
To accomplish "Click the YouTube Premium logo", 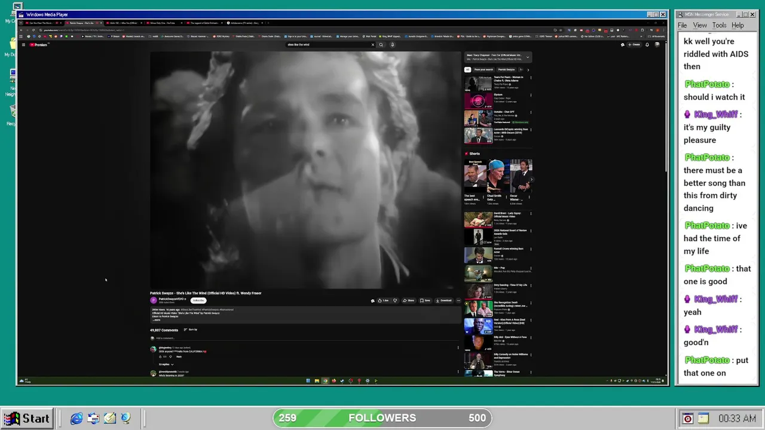I will pyautogui.click(x=39, y=45).
